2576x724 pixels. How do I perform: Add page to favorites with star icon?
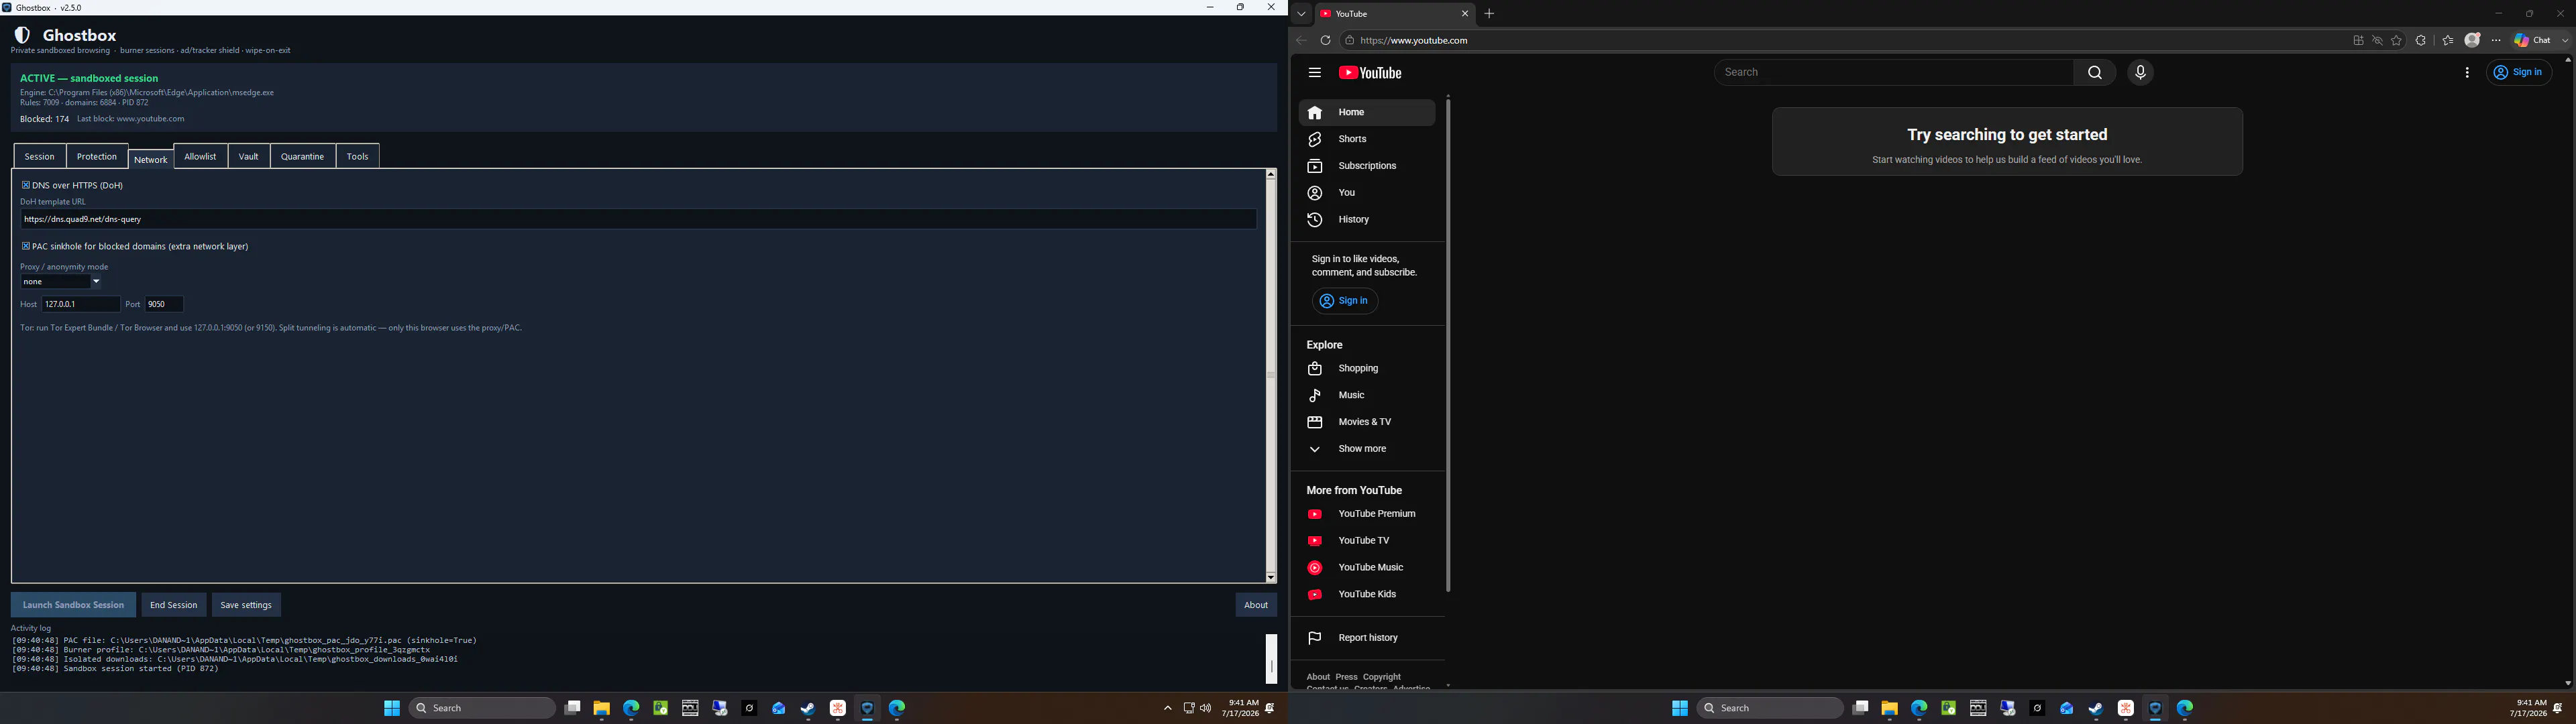click(x=2396, y=41)
